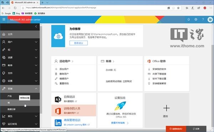The height and width of the screenshot is (132, 214).
Task: Click the pencil icon beside 编辑用户
Action: click(56, 79)
